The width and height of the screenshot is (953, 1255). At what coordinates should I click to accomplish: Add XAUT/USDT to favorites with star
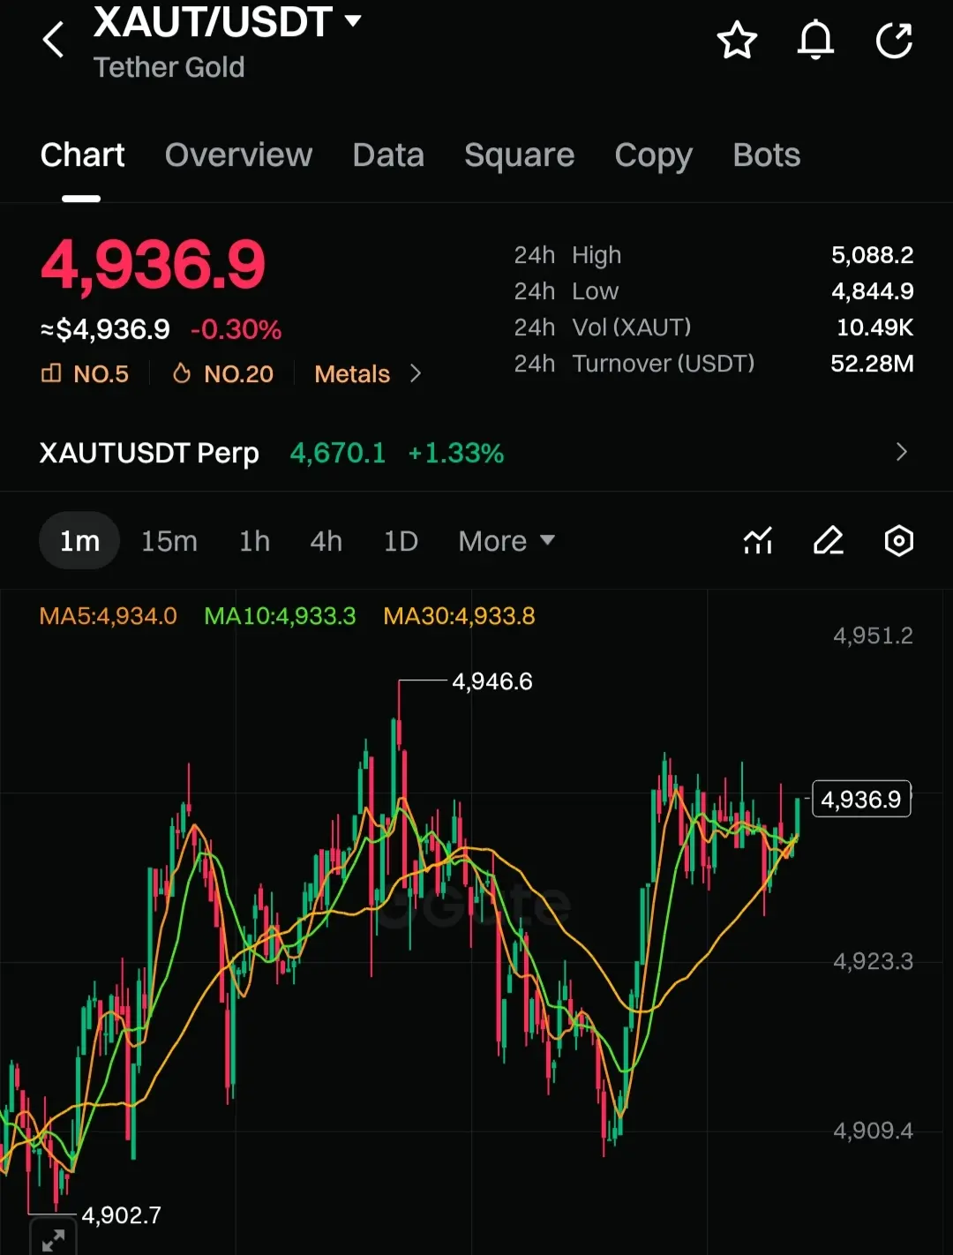point(737,41)
